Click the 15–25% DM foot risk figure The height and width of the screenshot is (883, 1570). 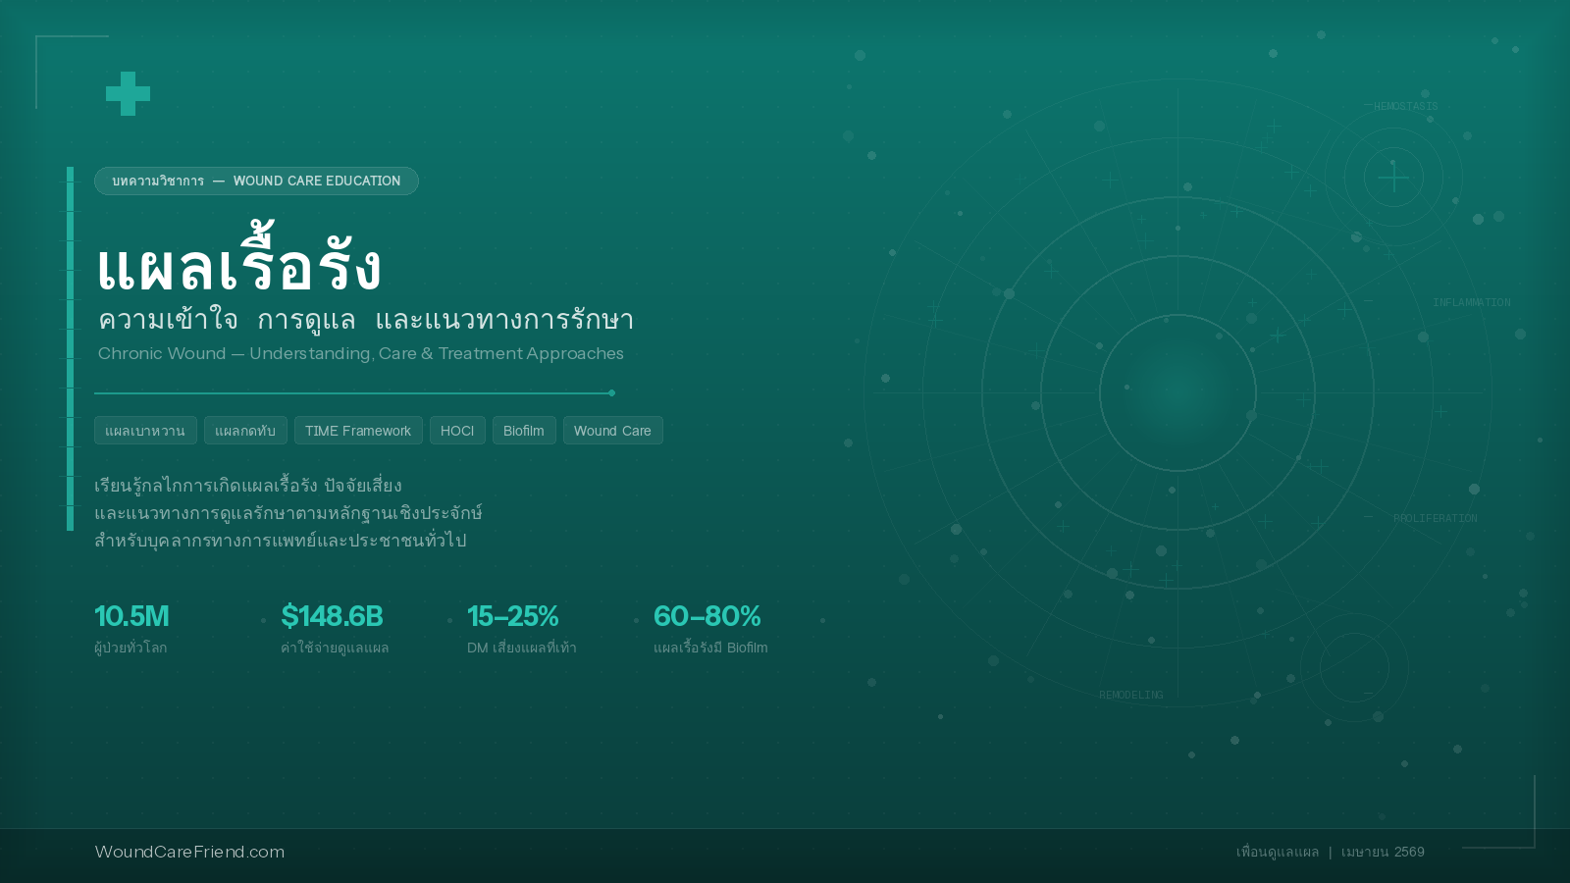click(512, 616)
